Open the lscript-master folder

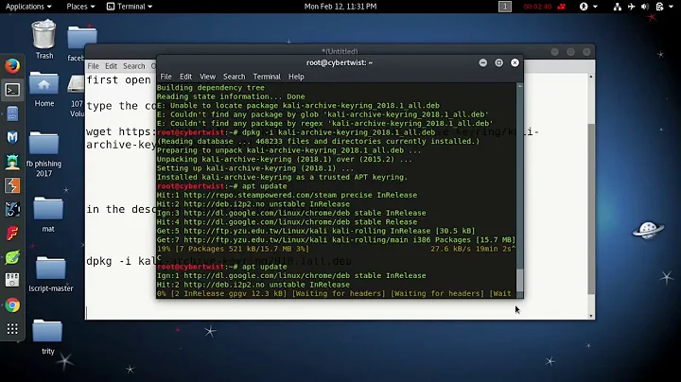[51, 274]
